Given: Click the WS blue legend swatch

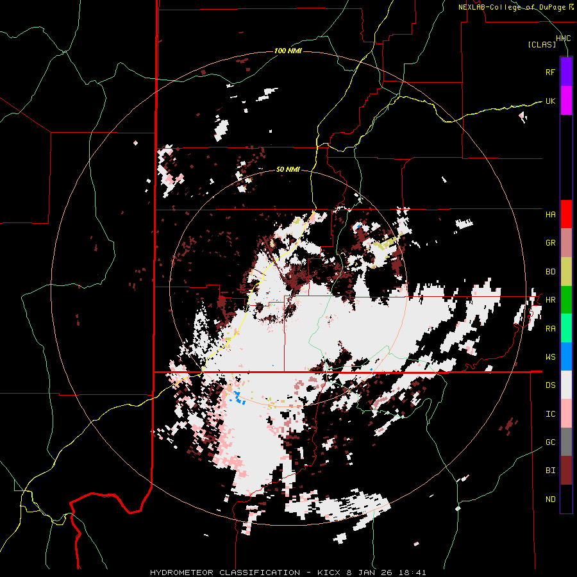Looking at the screenshot, I should coord(566,356).
